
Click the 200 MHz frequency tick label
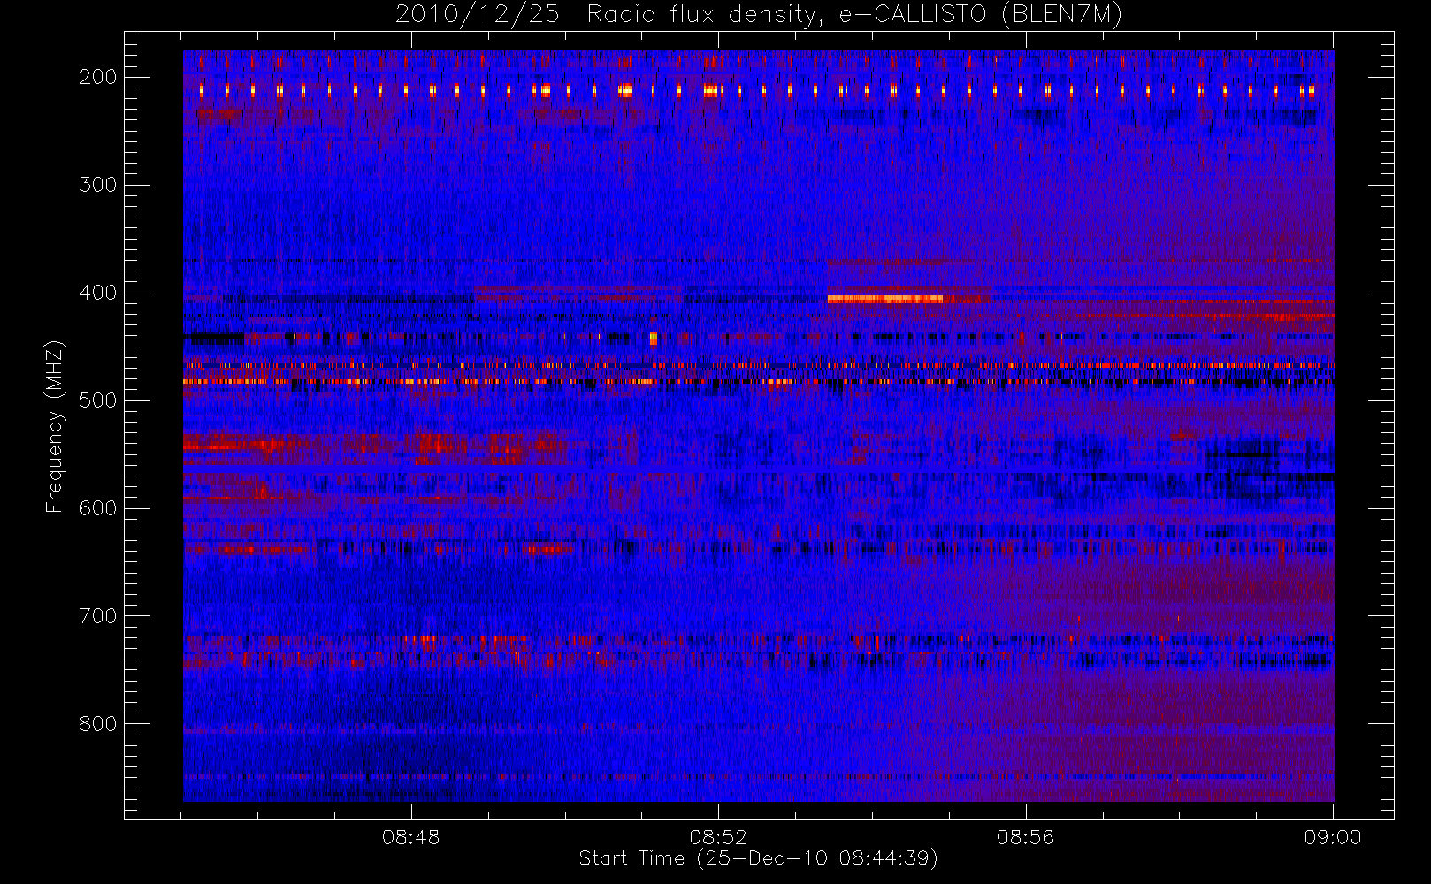98,77
